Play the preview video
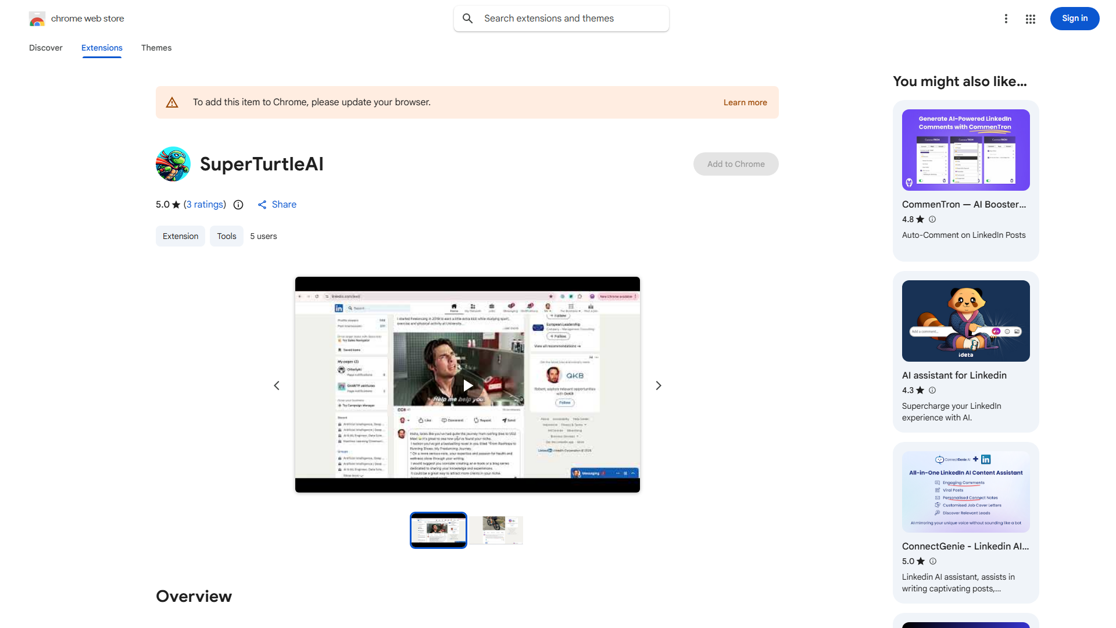This screenshot has width=1116, height=628. 467,386
